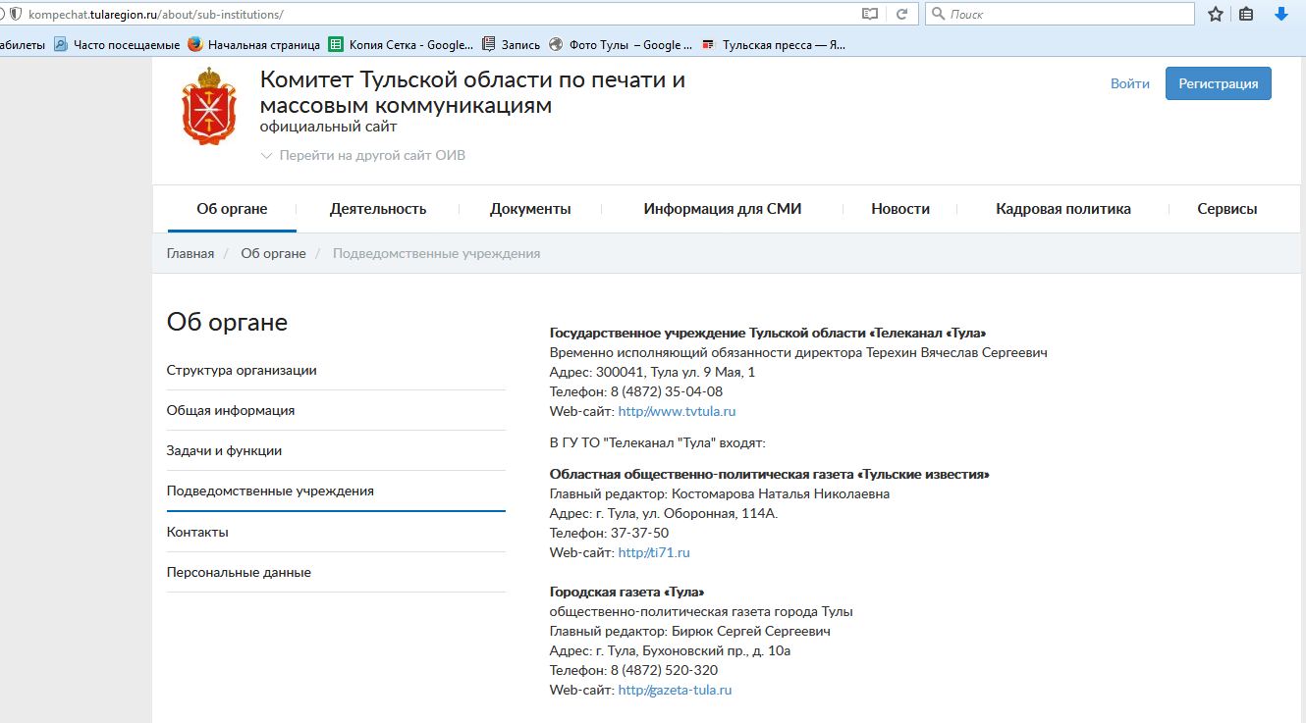Image resolution: width=1306 pixels, height=723 pixels.
Task: Click the Tula region coat of arms logo
Action: [209, 107]
